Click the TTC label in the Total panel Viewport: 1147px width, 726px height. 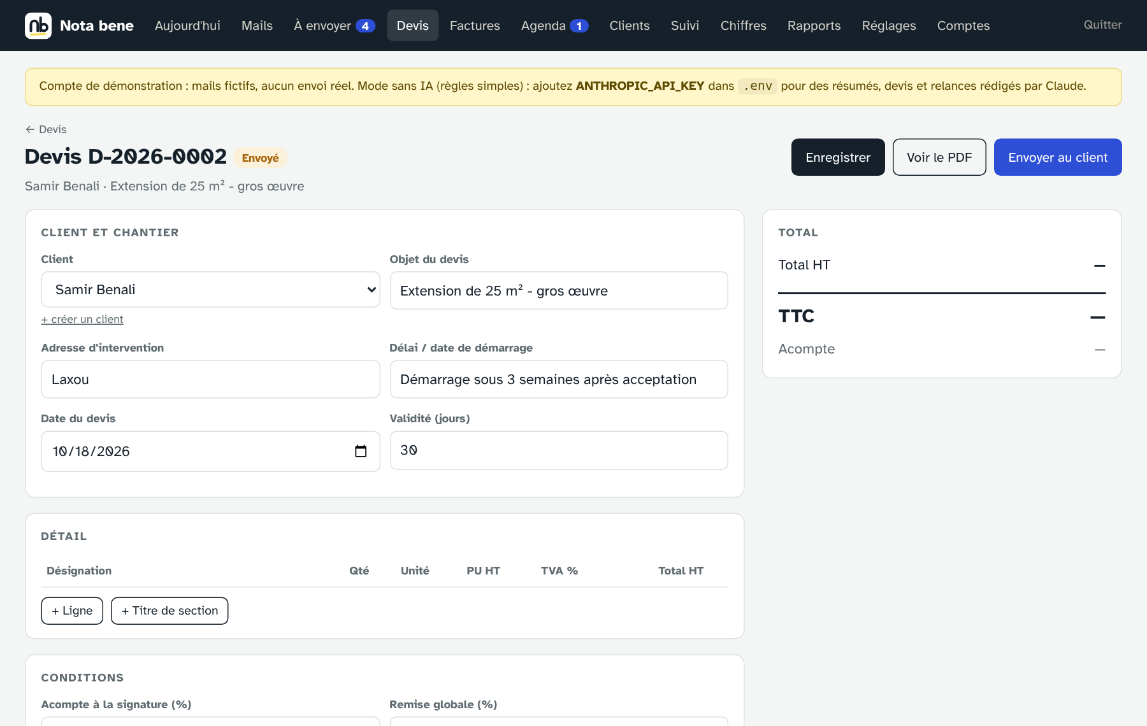click(x=797, y=316)
